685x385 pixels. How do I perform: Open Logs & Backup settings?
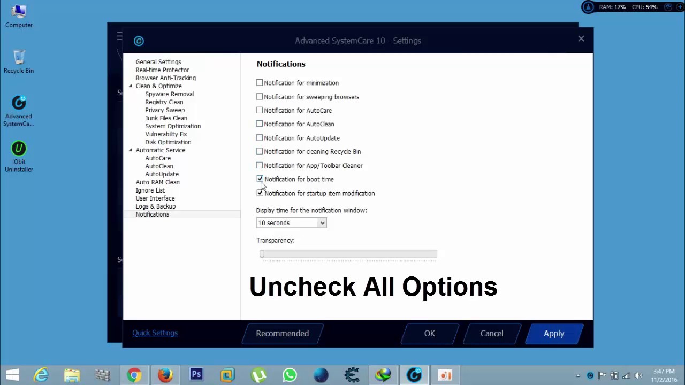pyautogui.click(x=155, y=206)
